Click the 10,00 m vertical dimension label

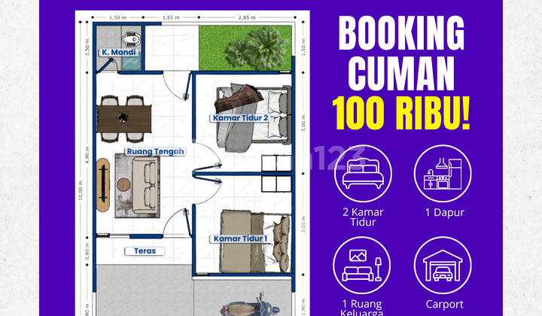tap(81, 190)
